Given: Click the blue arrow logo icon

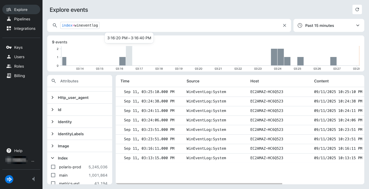Looking at the screenshot, I should [9, 179].
